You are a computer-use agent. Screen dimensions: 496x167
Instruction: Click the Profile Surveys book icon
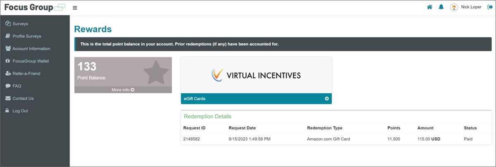[8, 36]
